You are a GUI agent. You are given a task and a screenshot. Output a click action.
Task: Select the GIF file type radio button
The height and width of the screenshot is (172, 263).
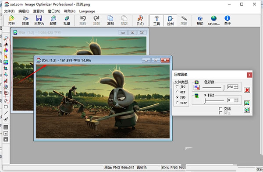tap(177, 92)
